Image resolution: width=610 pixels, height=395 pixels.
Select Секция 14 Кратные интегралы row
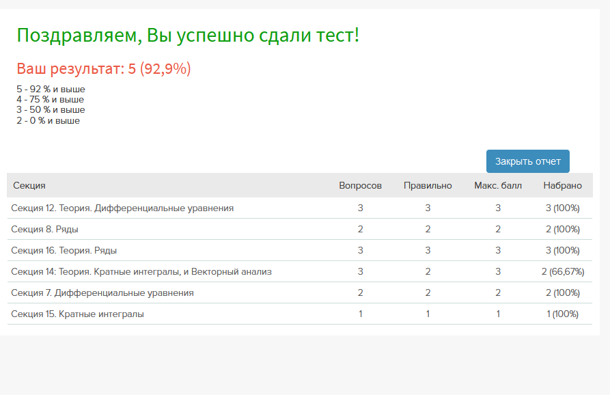tap(300, 271)
